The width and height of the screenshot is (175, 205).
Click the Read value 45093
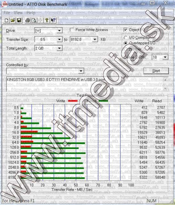pyautogui.click(x=160, y=137)
